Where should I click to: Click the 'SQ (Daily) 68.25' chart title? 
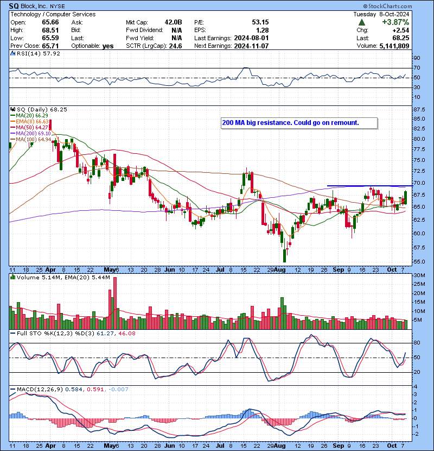tap(42, 109)
